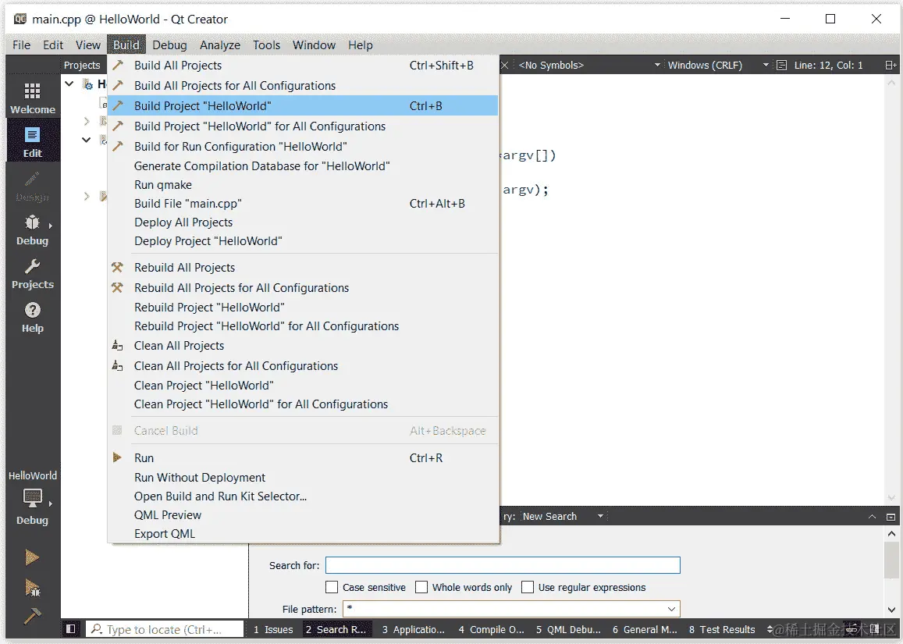
Task: Choose Export QML
Action: tap(303, 534)
